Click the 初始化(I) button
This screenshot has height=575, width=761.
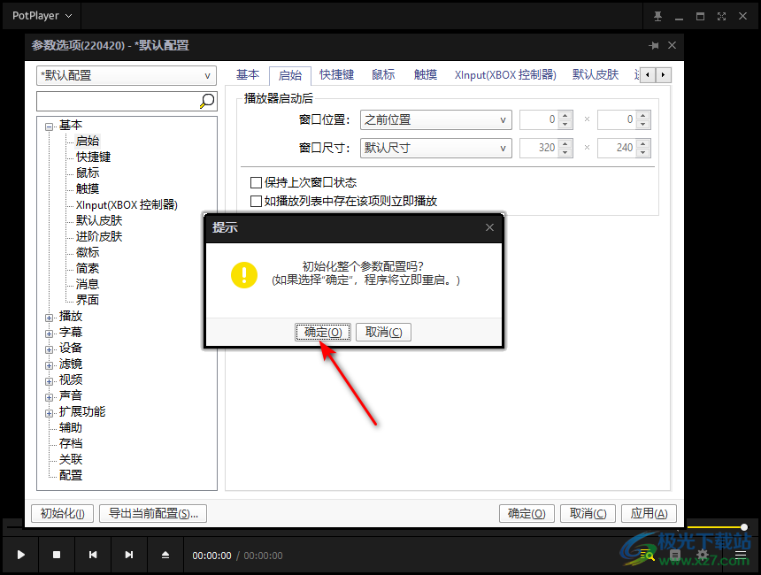pos(63,513)
